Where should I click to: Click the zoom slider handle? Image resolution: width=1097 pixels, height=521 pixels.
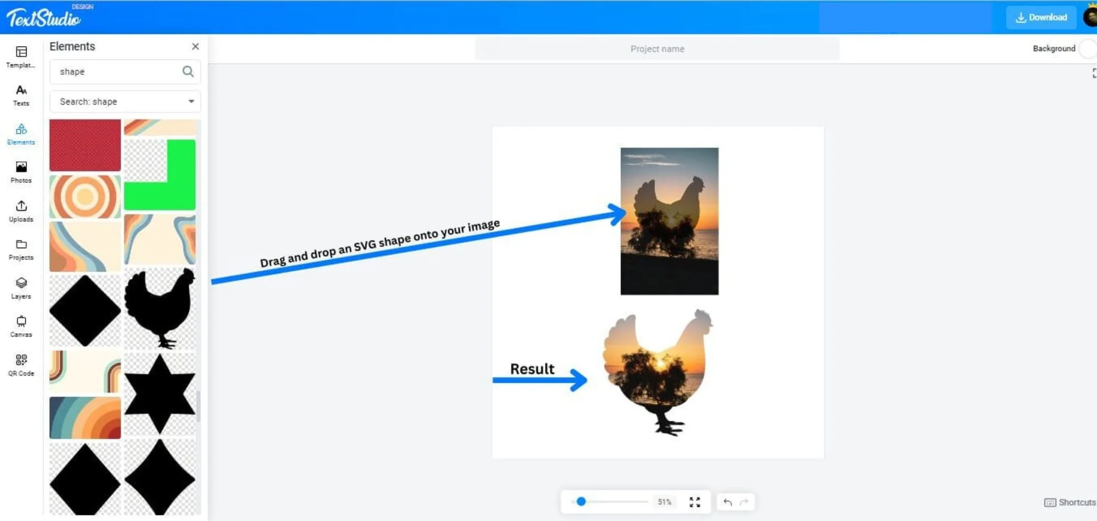pos(581,501)
